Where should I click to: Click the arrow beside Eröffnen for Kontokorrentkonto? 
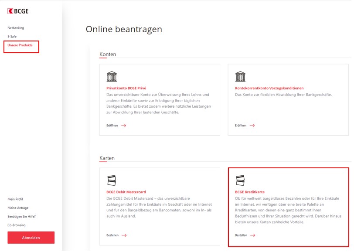pyautogui.click(x=252, y=126)
